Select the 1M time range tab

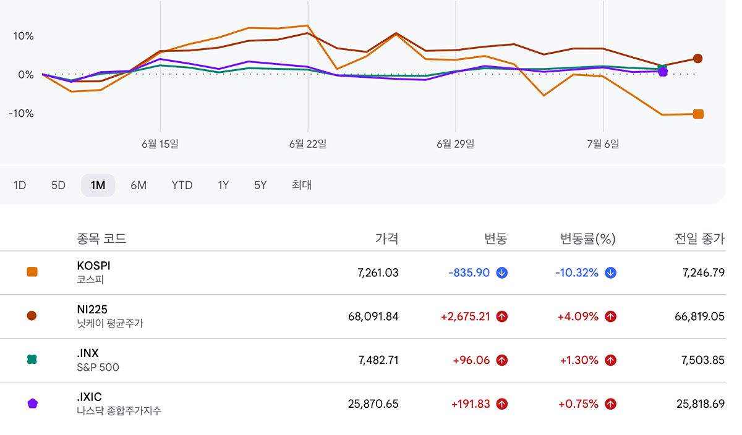(x=98, y=185)
